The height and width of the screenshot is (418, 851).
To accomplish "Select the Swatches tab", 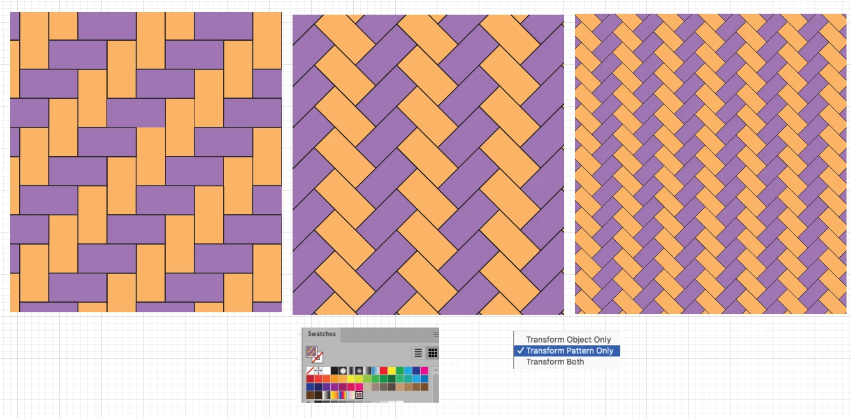I will pos(322,334).
